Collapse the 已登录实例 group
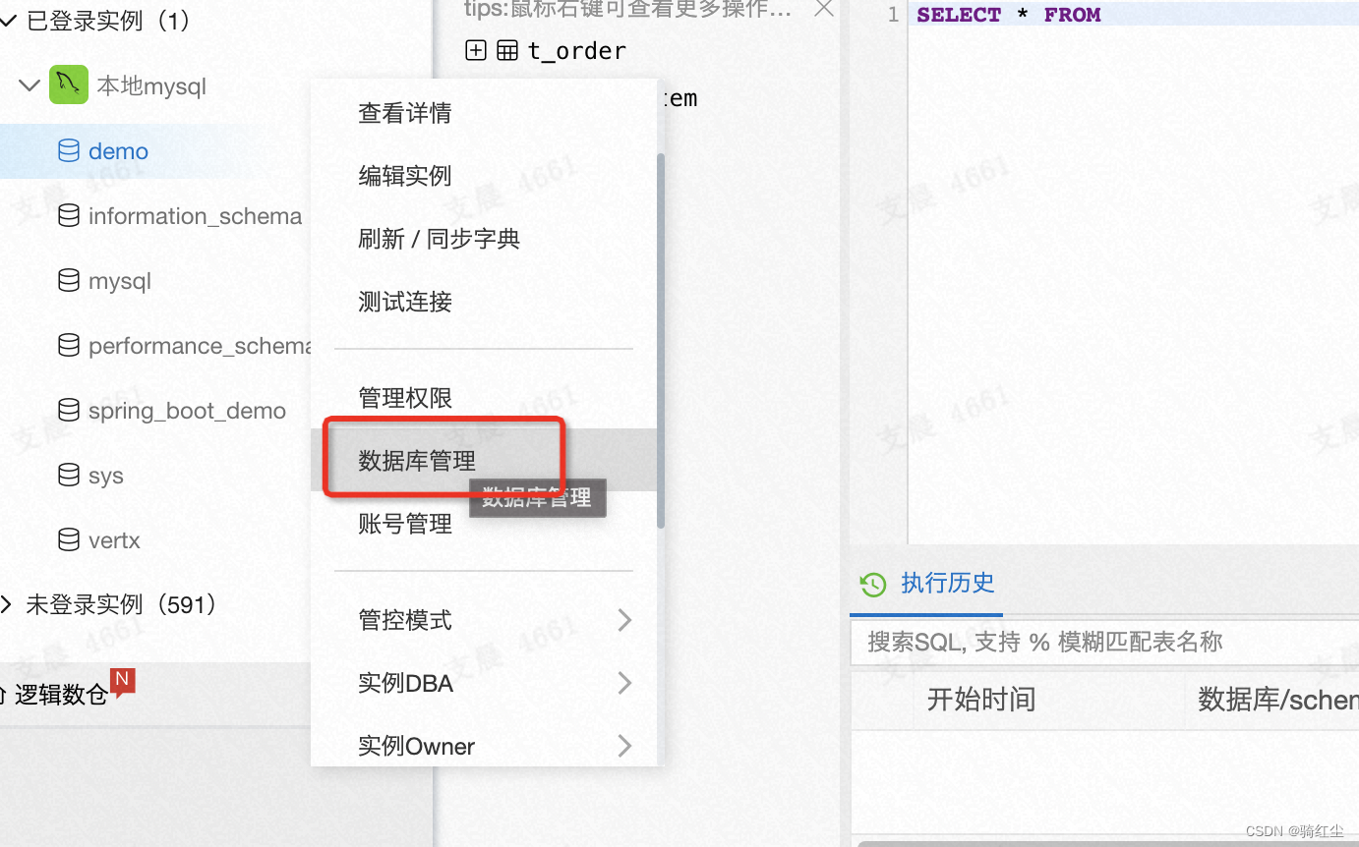 point(9,21)
